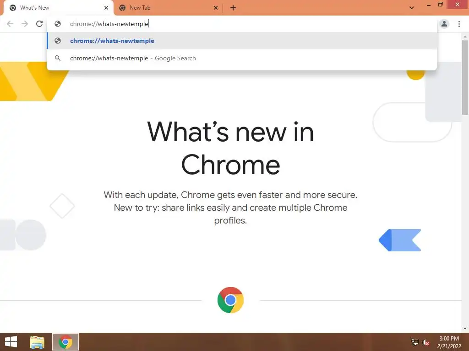Switch to the New Tab tab

[169, 8]
